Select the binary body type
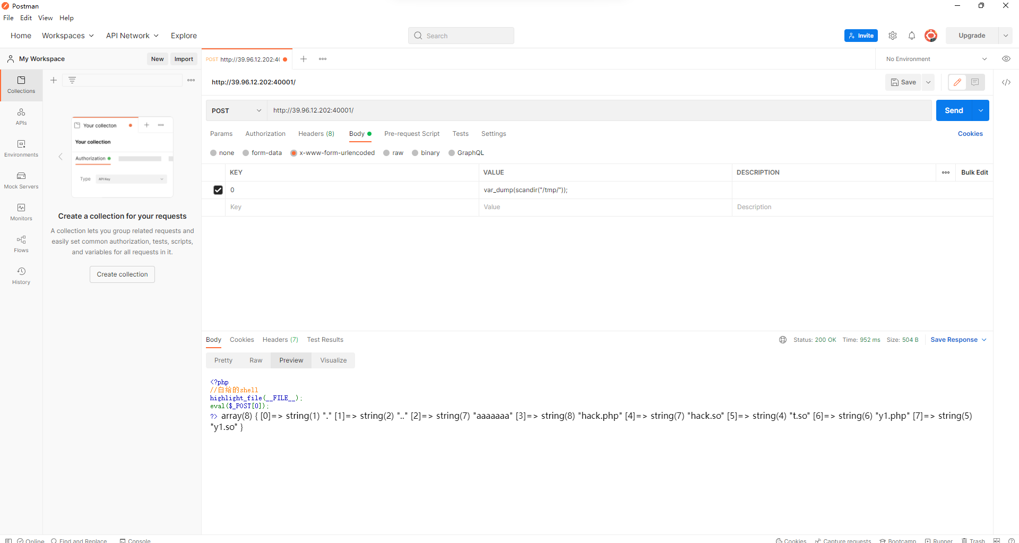Screen dimensions: 1019x543 (426, 153)
